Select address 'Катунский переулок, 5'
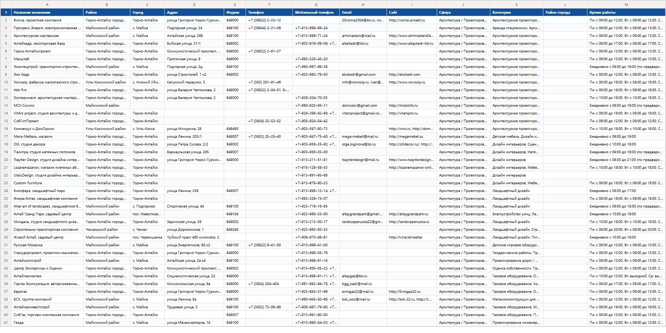 pyautogui.click(x=194, y=82)
